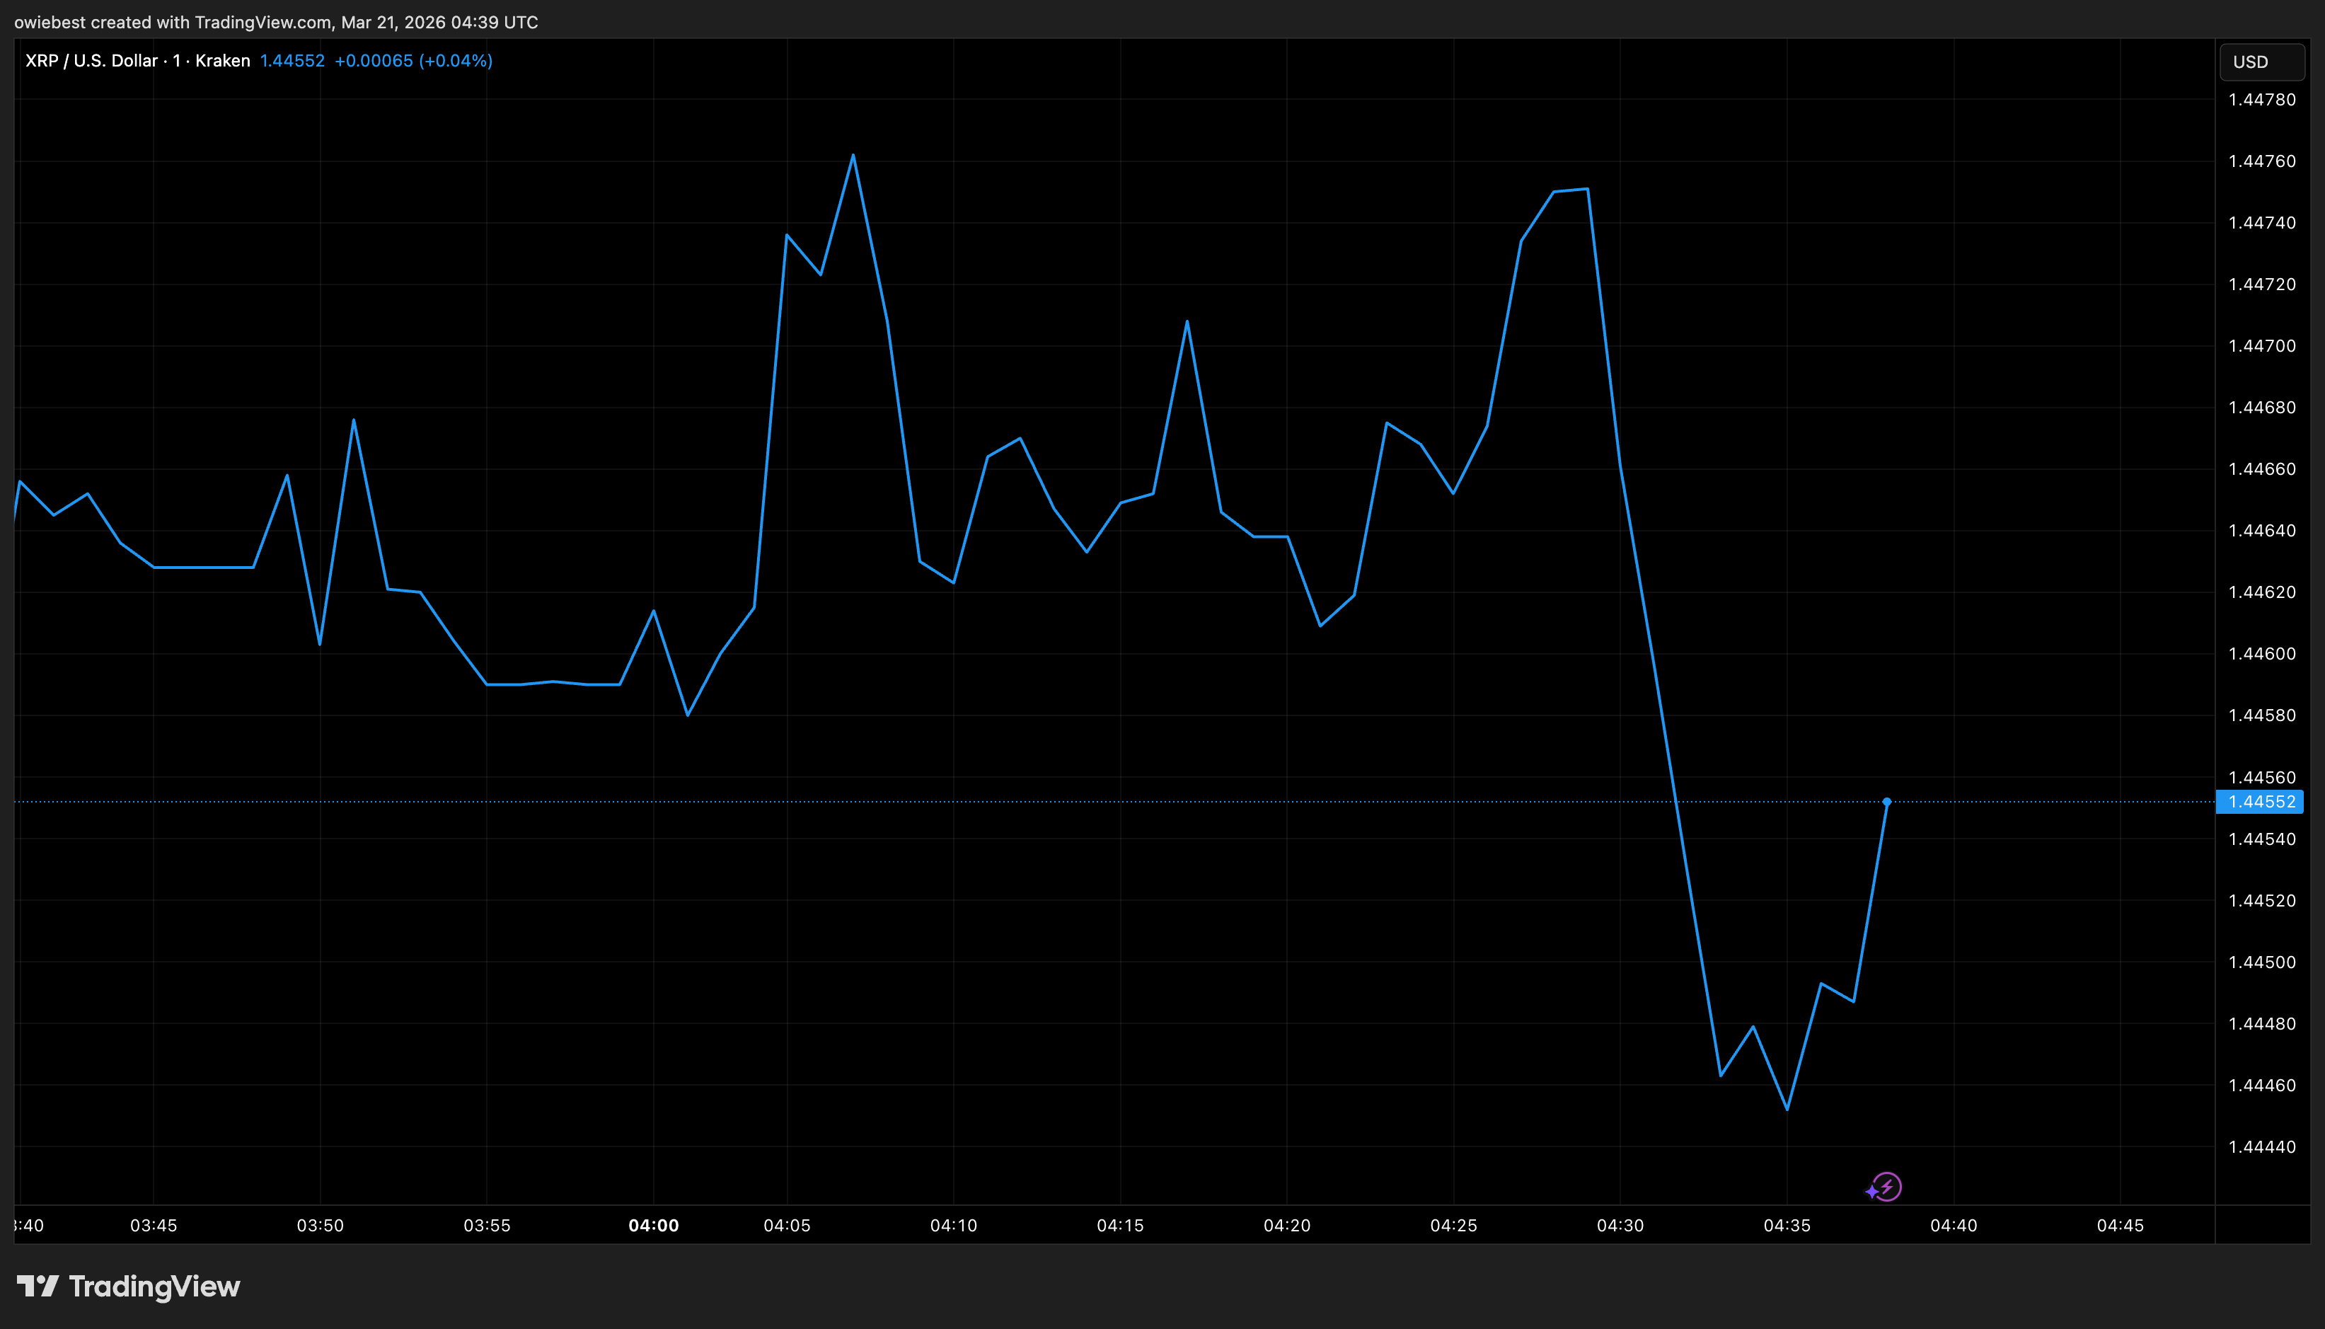Click the XRP / U.S. Dollar symbol title

click(x=91, y=61)
